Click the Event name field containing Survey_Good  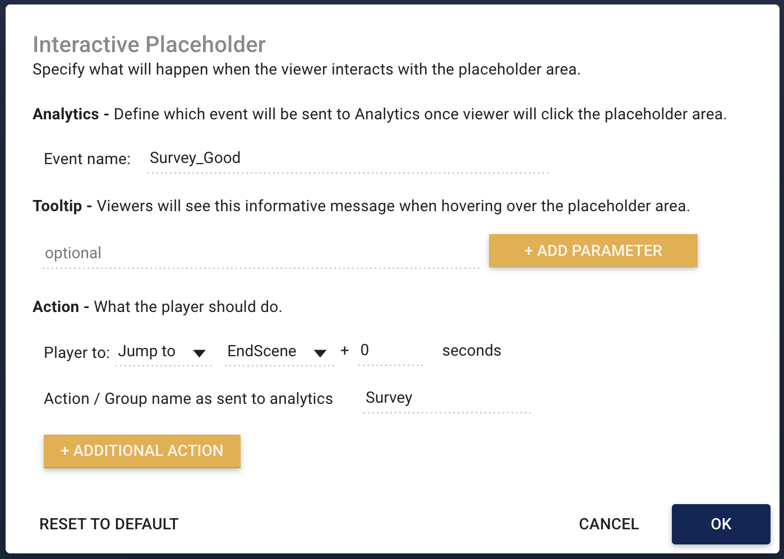(x=347, y=159)
